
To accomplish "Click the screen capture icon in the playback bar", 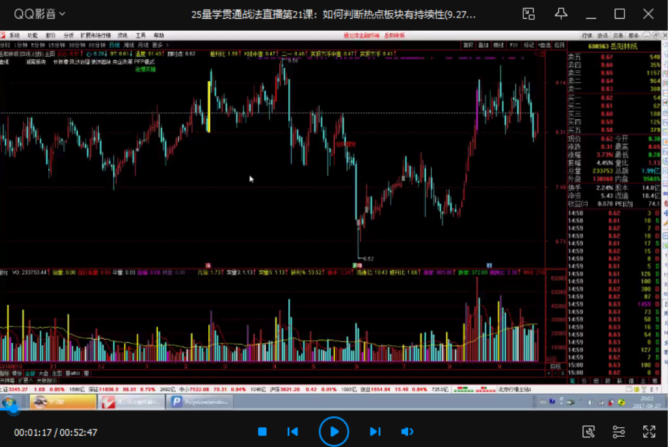I will (589, 431).
